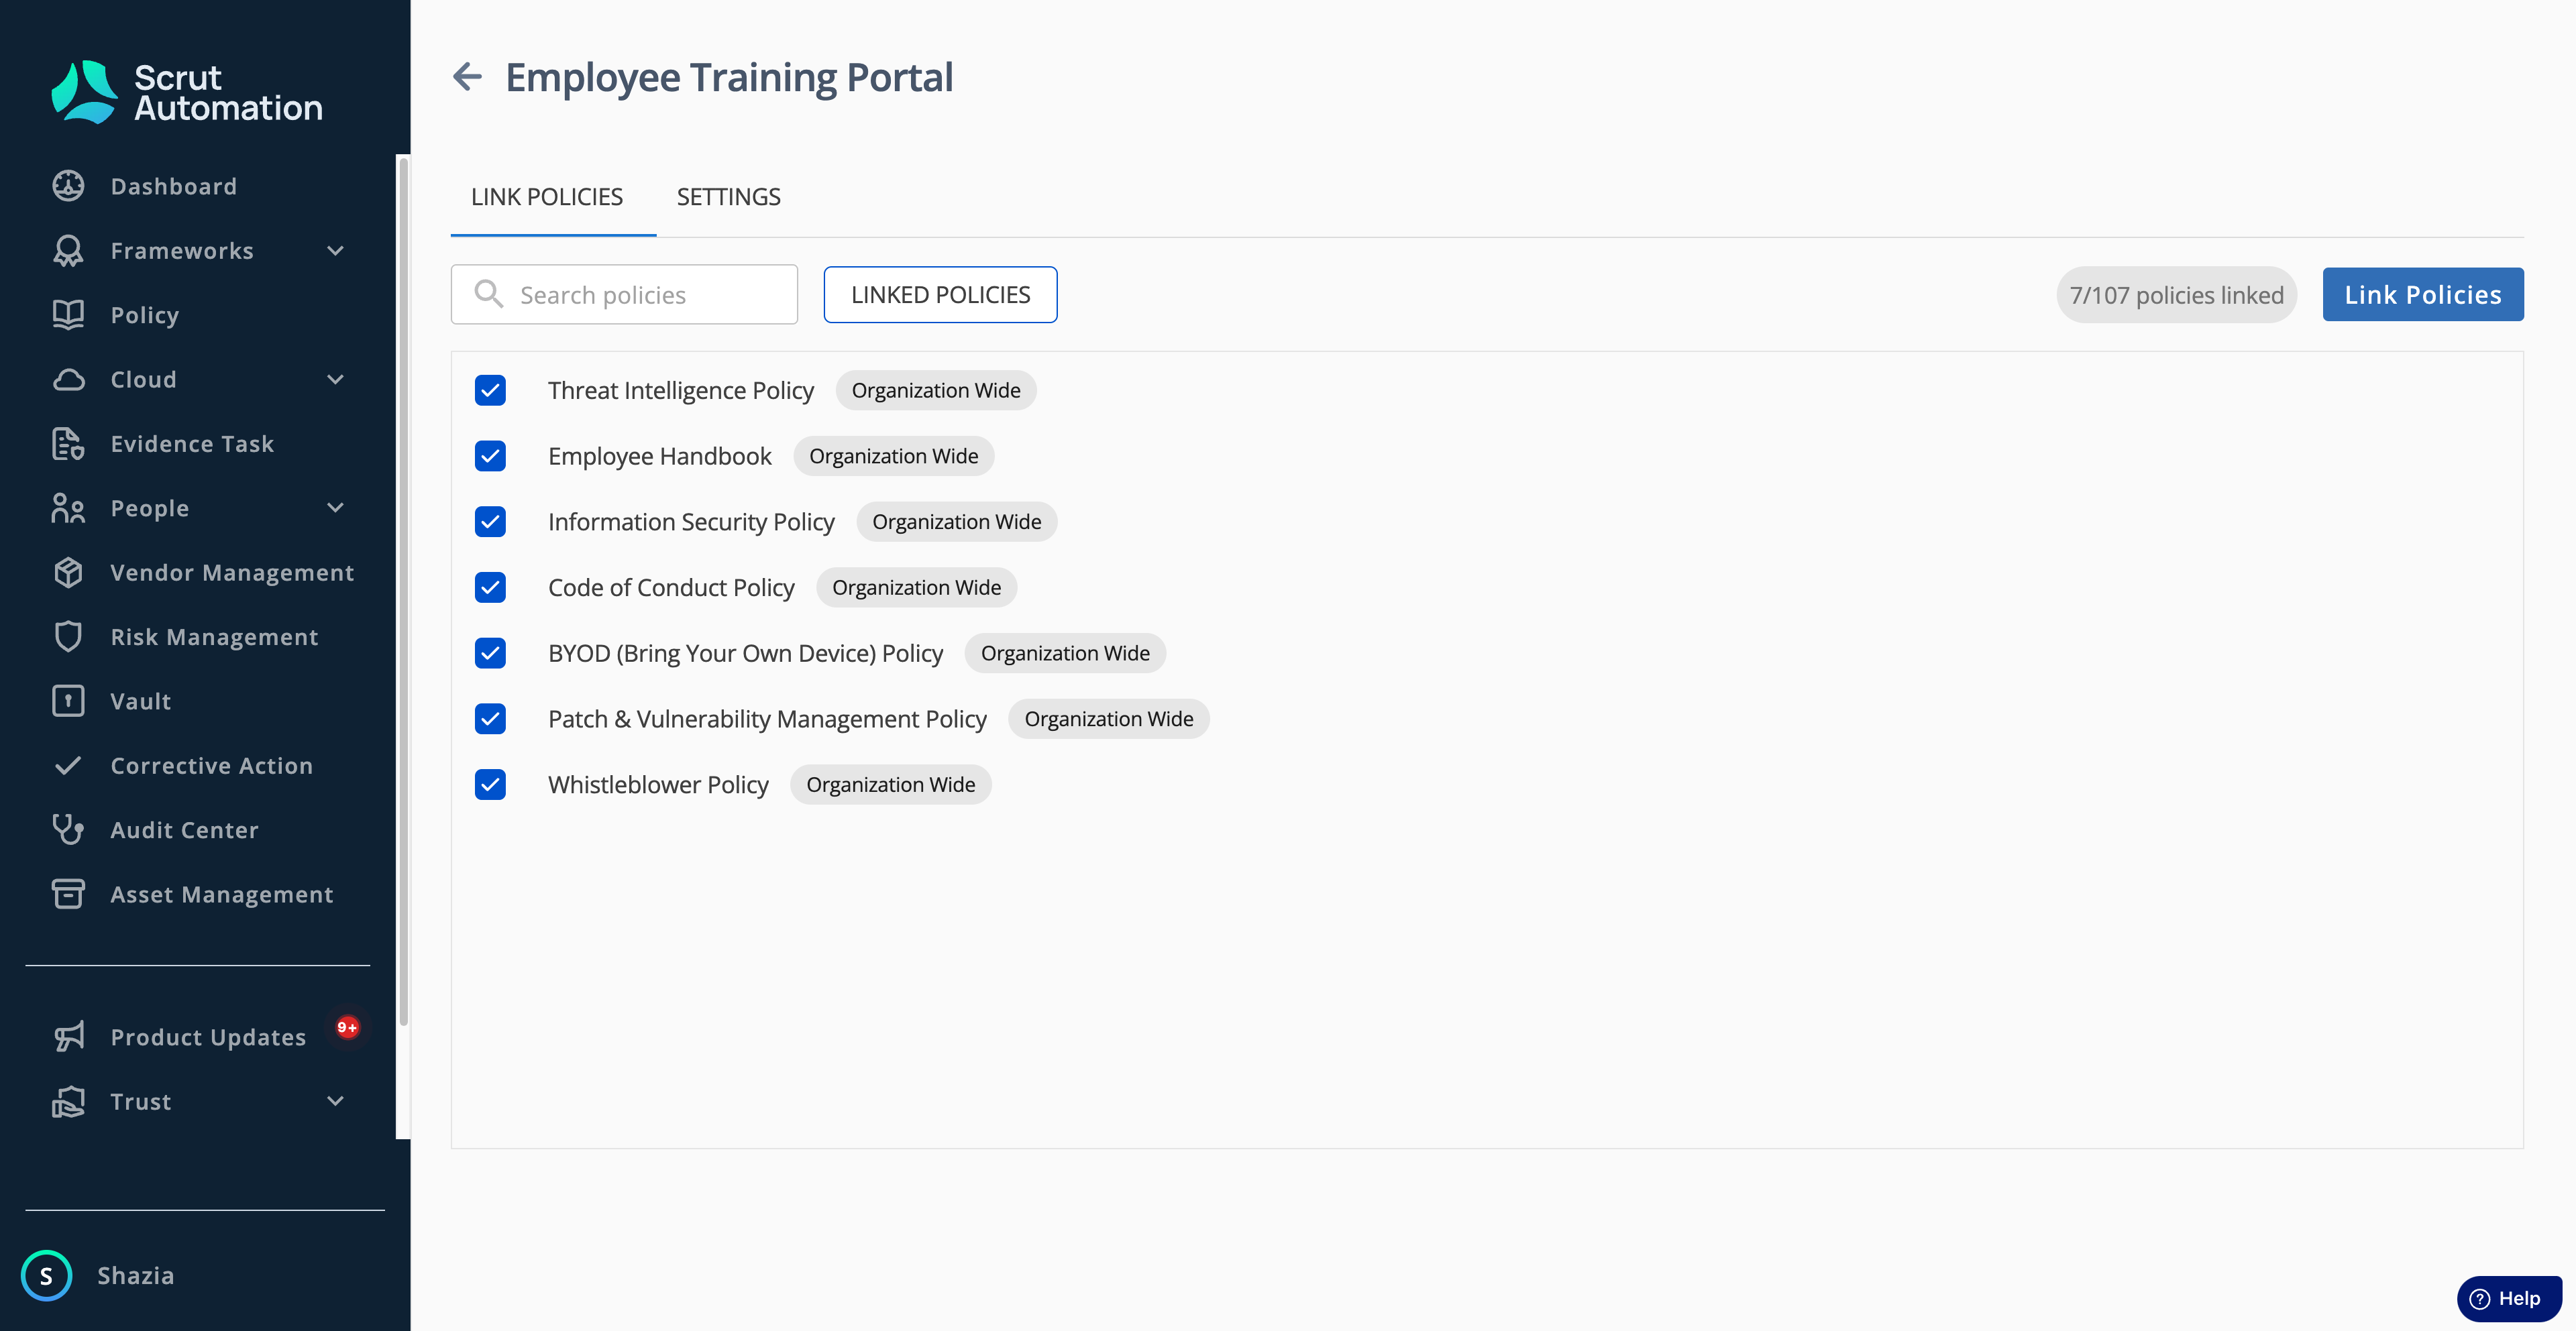Screen dimensions: 2576x1331
Task: Click the Policy book icon
Action: click(x=68, y=314)
